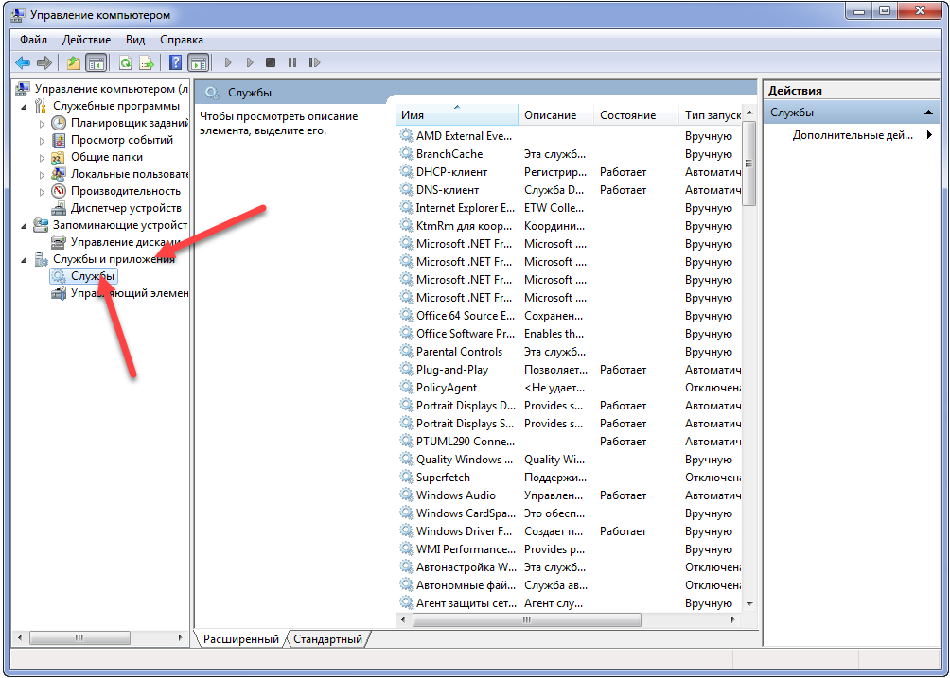Click the Export list toolbar icon

coord(147,63)
